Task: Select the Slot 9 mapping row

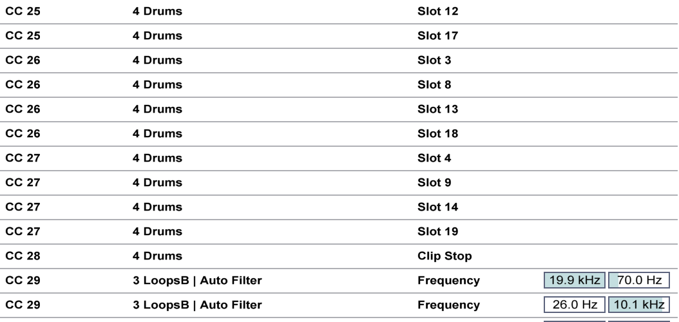Action: 435,183
